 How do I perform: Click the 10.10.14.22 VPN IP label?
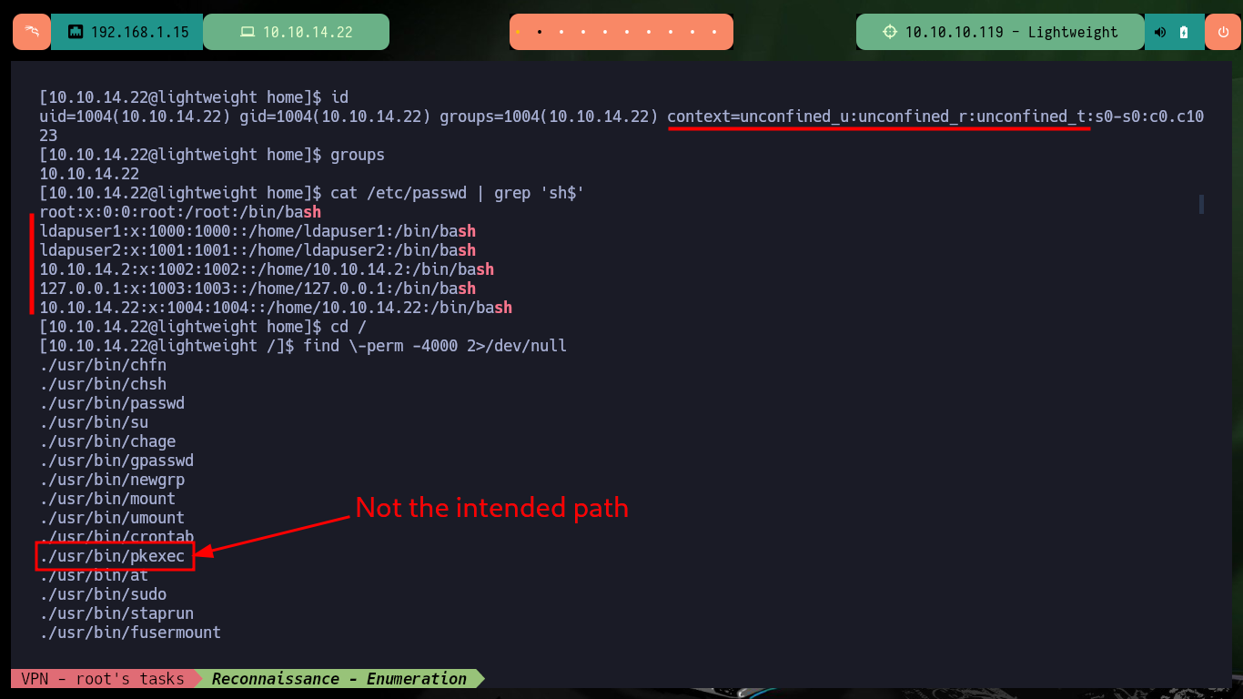[x=308, y=32]
